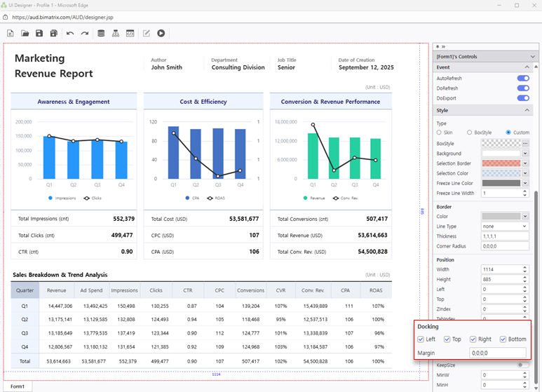This screenshot has width=542, height=392.
Task: Click the BoxStyle ellipsis button
Action: point(525,144)
